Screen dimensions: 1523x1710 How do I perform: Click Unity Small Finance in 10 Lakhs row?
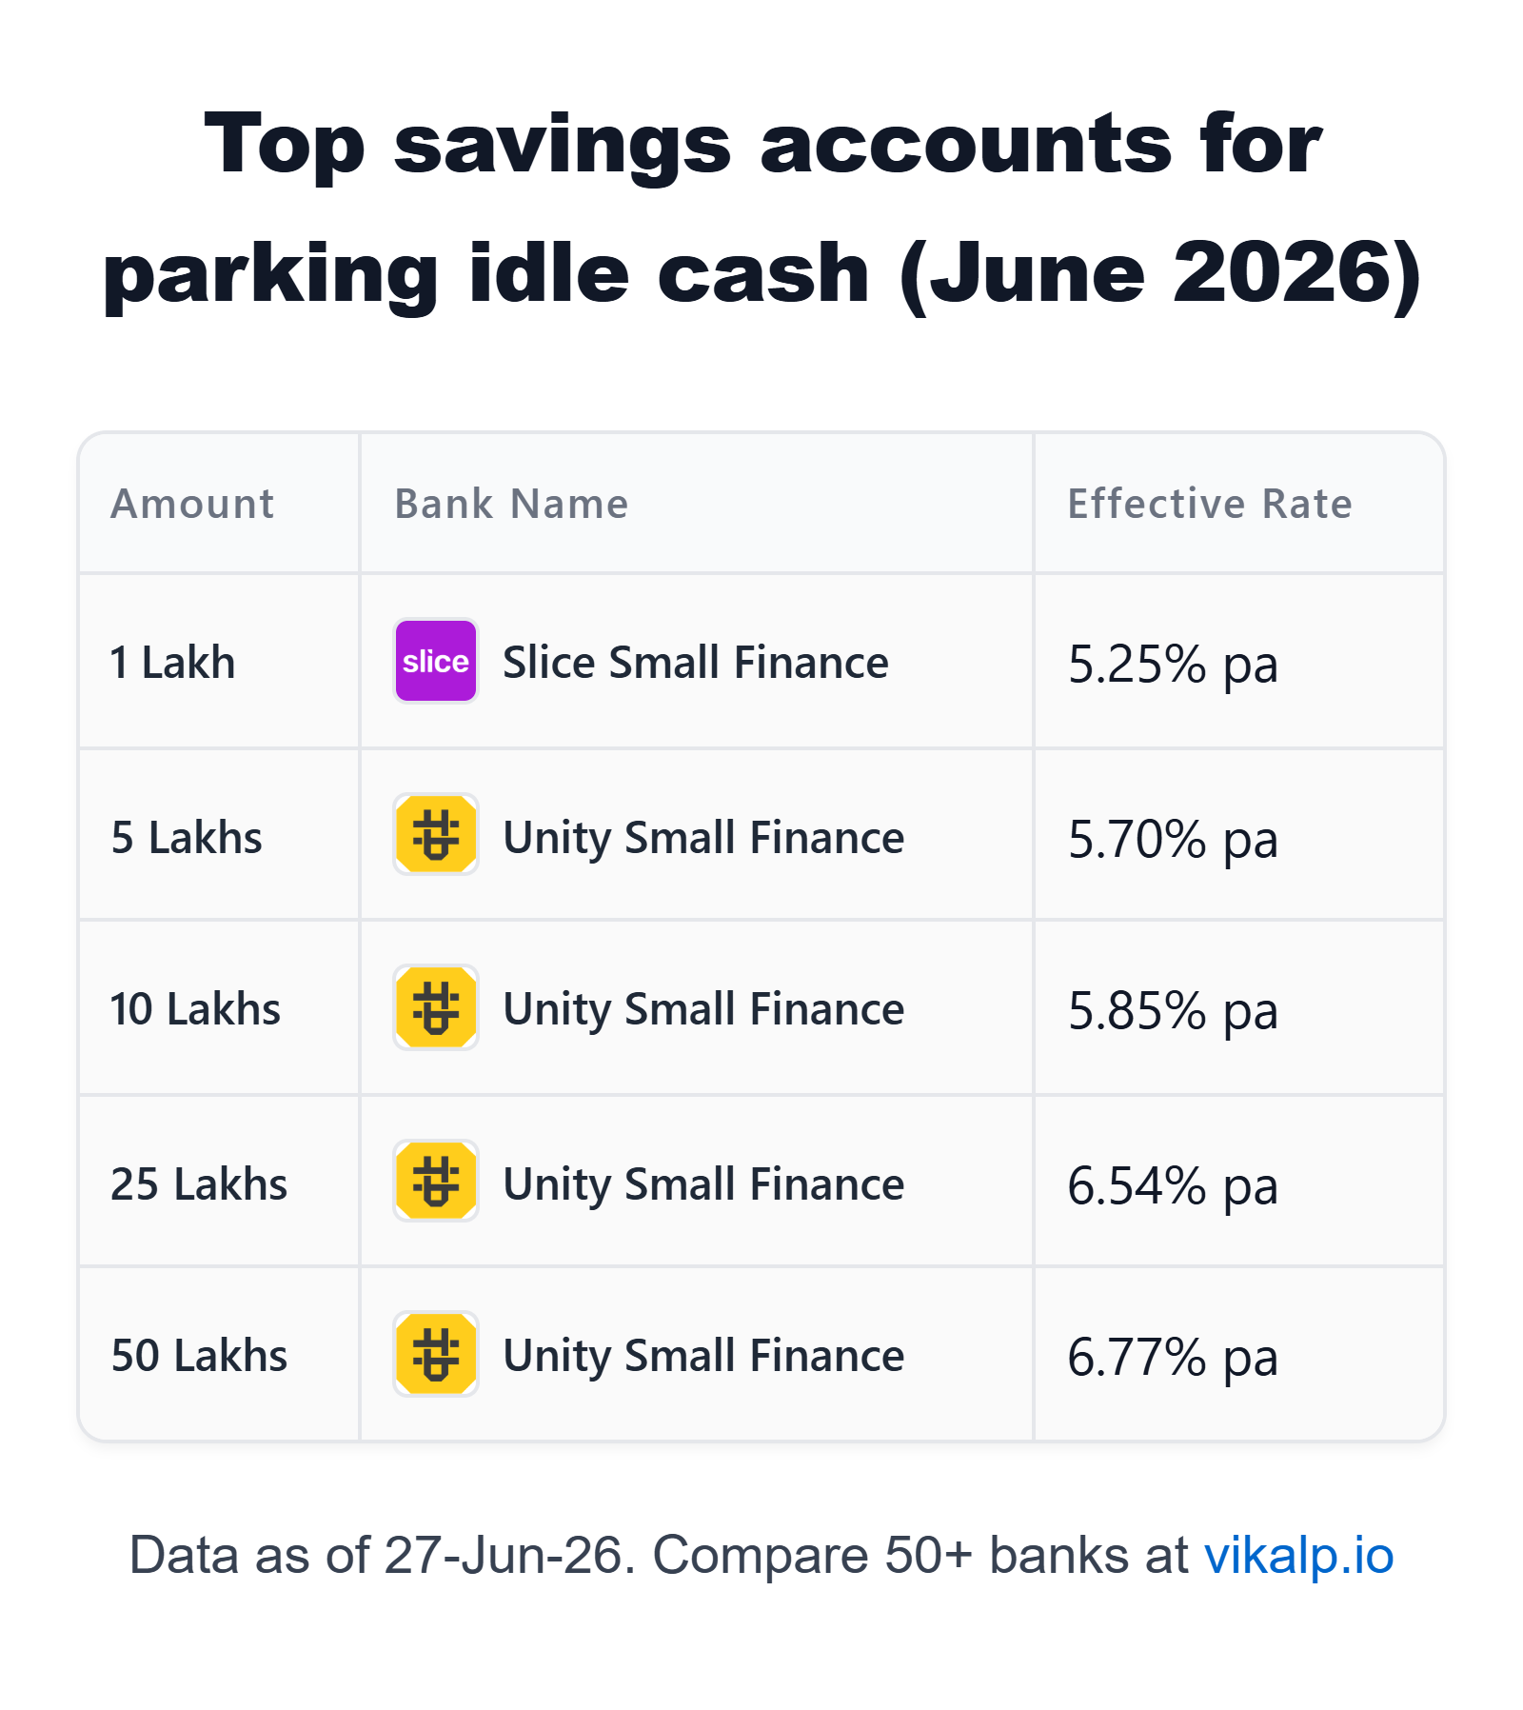click(x=703, y=1009)
